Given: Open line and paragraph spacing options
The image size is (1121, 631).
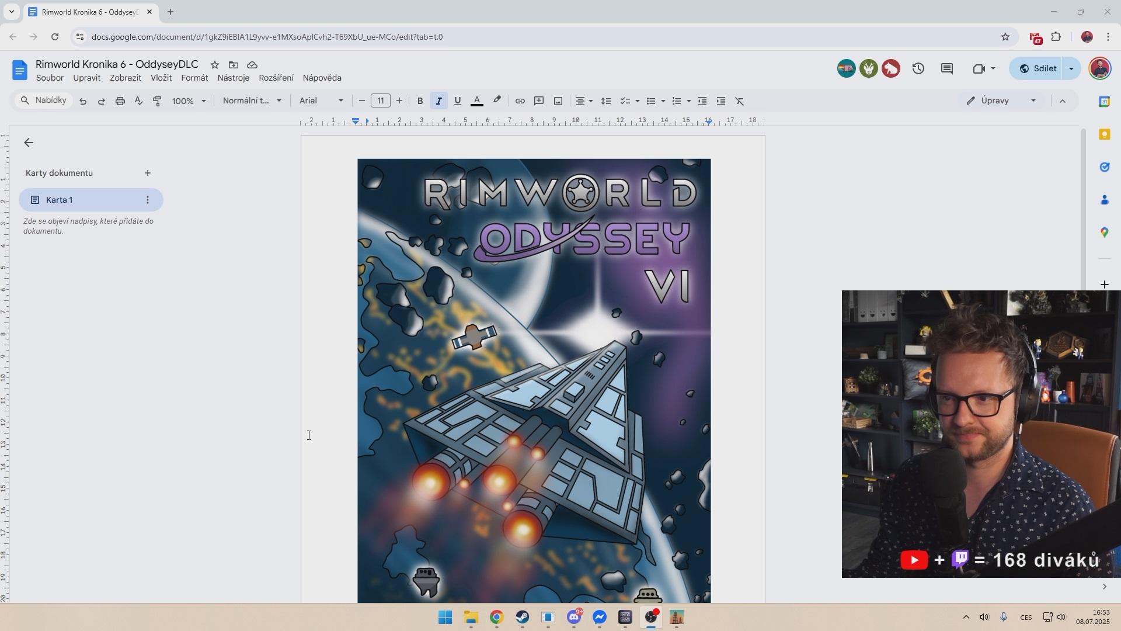Looking at the screenshot, I should click(x=606, y=101).
